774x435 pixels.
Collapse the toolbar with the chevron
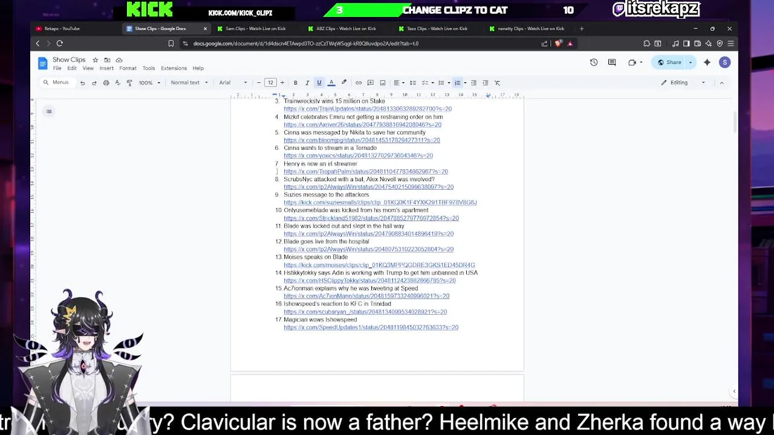(721, 83)
